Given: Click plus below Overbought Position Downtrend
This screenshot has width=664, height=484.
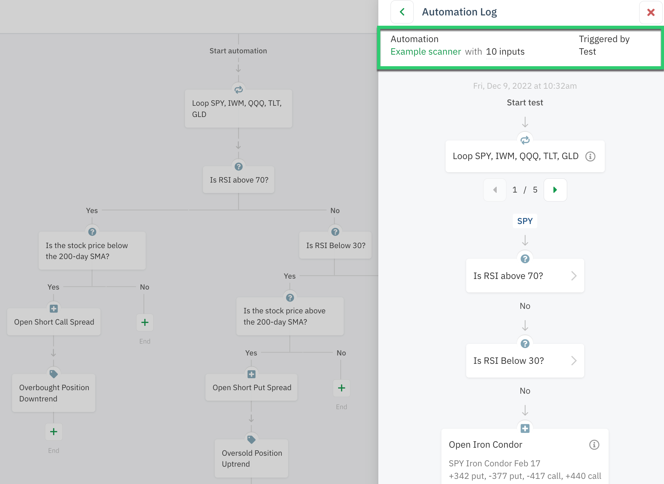Looking at the screenshot, I should [x=54, y=432].
